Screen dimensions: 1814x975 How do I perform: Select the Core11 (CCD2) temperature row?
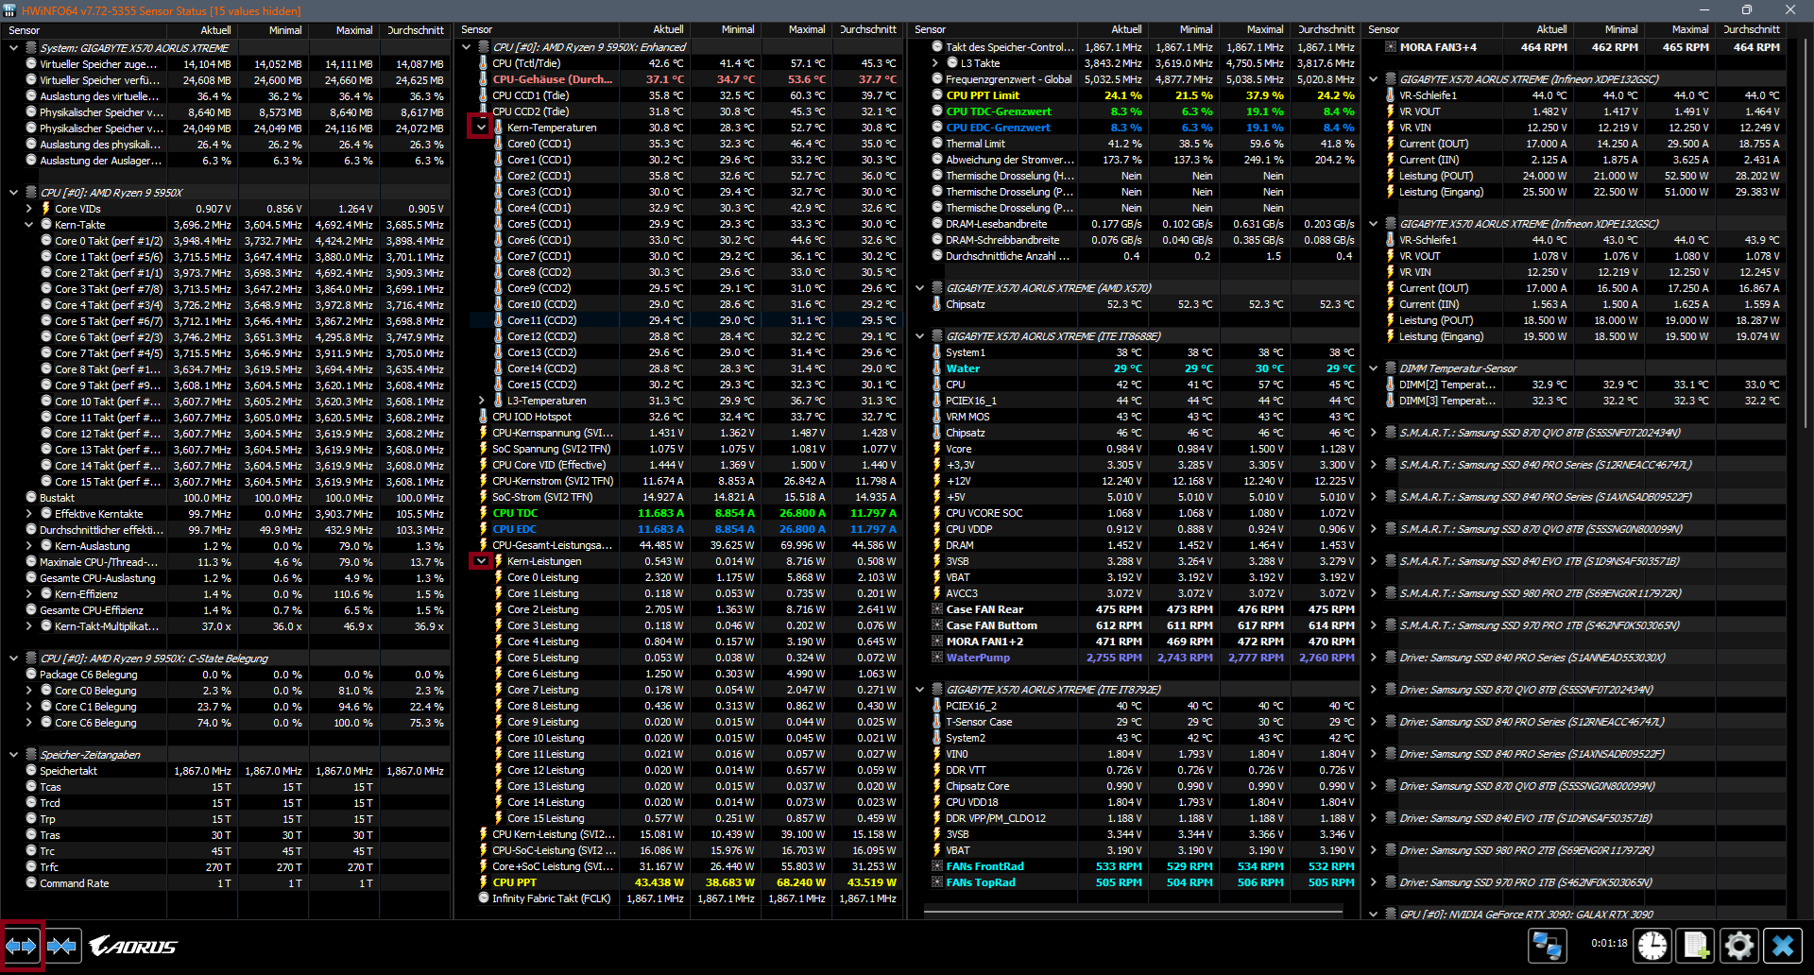coord(687,320)
